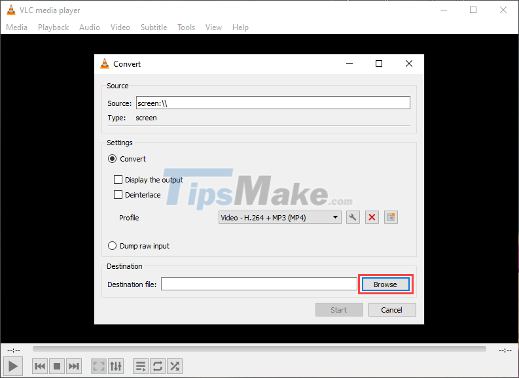Toggle fullscreen video mode icon
The width and height of the screenshot is (519, 378).
99,366
